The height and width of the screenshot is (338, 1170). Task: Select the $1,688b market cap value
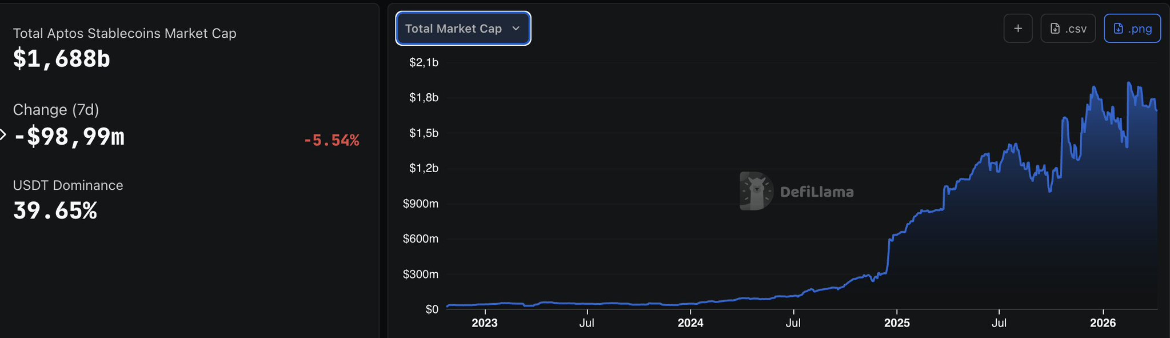tap(62, 59)
